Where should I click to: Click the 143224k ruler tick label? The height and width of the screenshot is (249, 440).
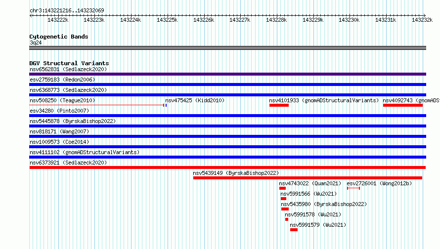(131, 20)
